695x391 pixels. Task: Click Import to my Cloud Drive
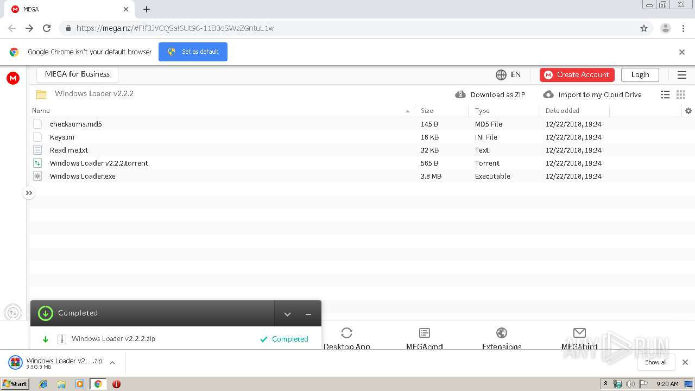(x=592, y=94)
